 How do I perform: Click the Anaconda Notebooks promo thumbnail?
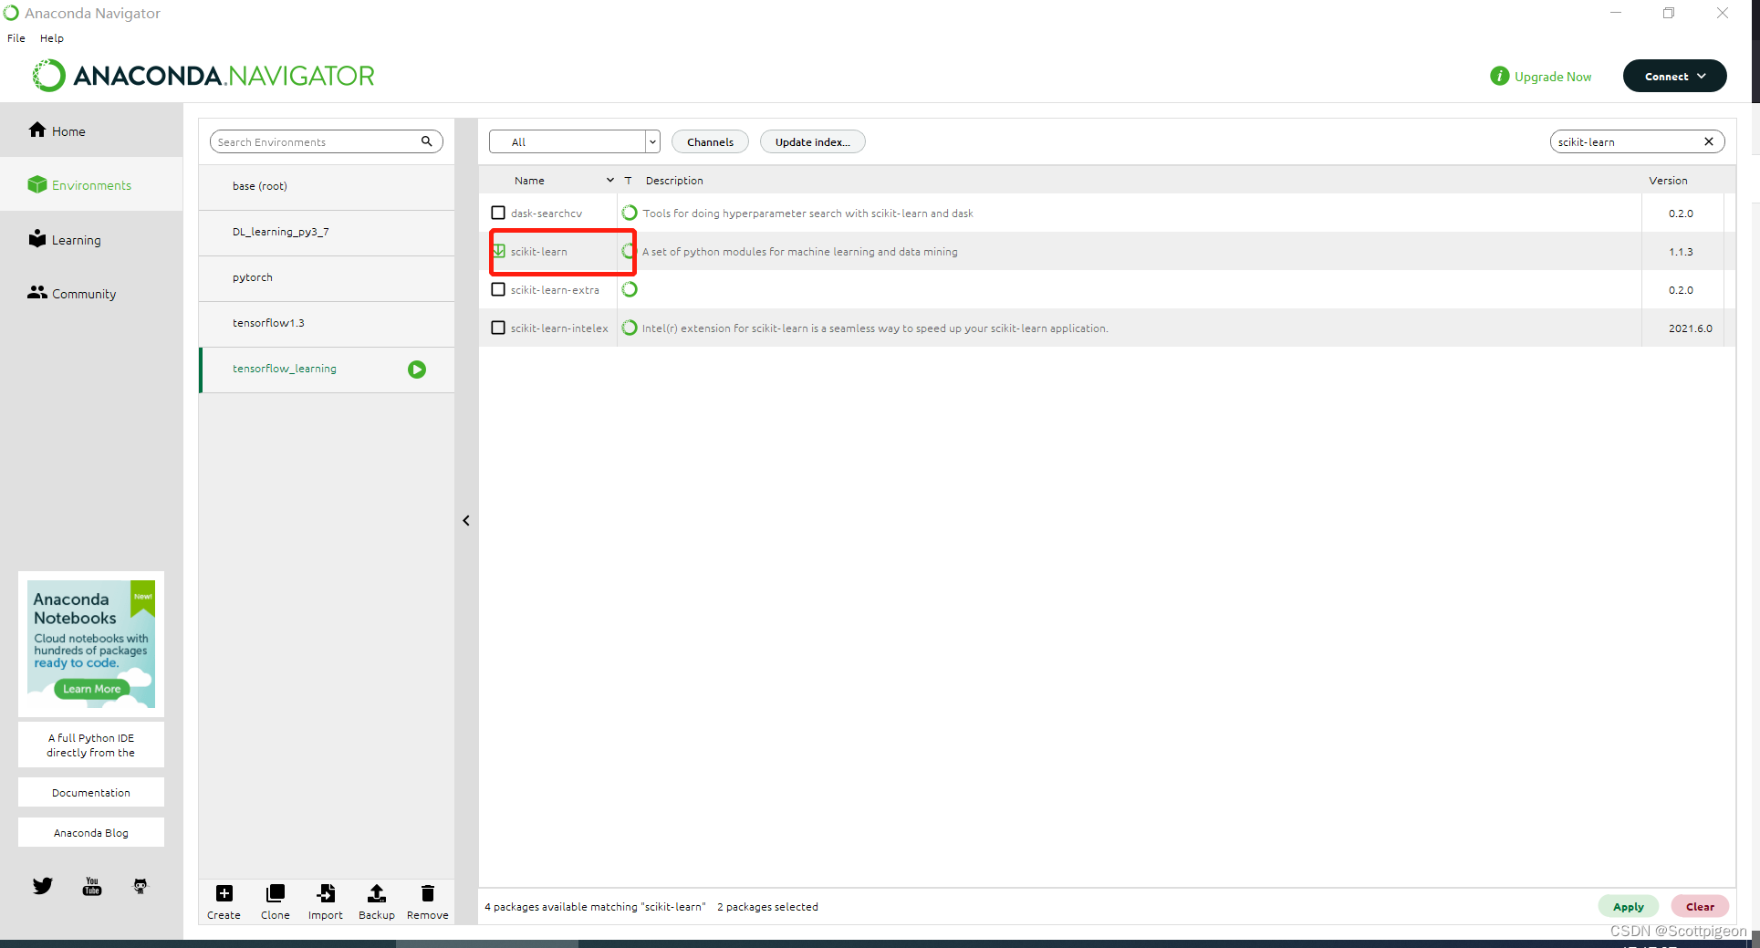91,644
